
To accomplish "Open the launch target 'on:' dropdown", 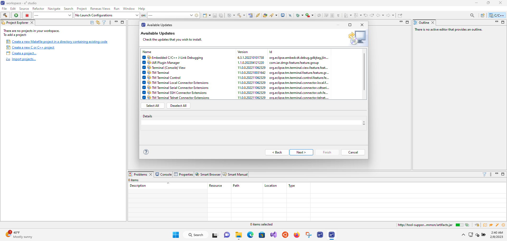I will point(171,15).
